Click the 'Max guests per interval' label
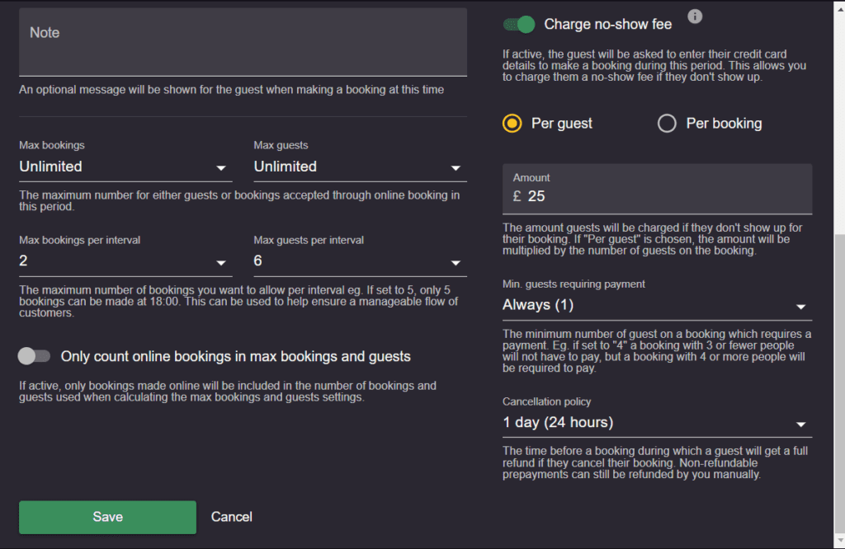This screenshot has height=549, width=845. click(x=309, y=240)
